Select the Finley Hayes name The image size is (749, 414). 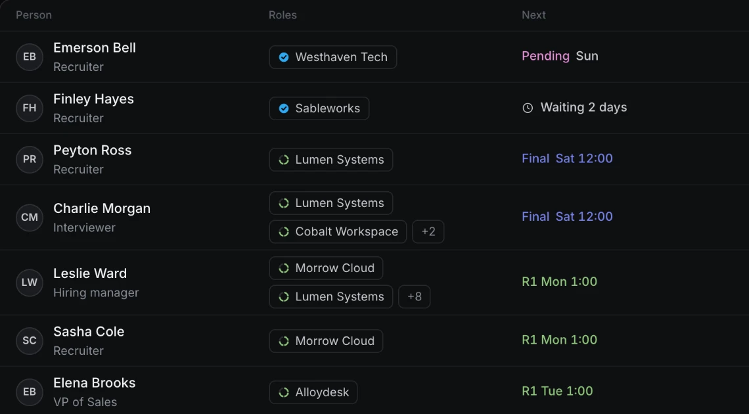pos(93,99)
